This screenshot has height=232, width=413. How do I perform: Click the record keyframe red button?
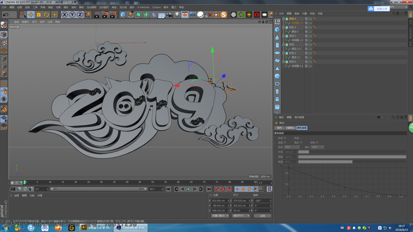coord(217,189)
